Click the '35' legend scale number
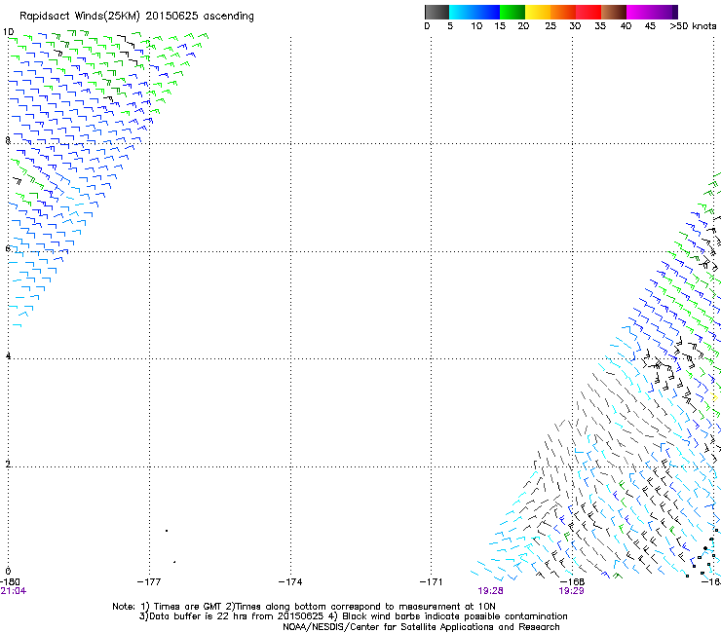Image resolution: width=721 pixels, height=633 pixels. [600, 26]
